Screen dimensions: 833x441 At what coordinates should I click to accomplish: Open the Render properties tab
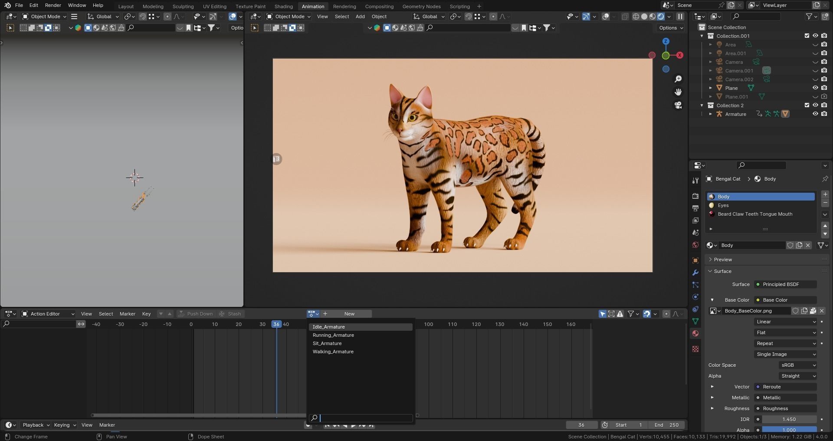coord(695,196)
